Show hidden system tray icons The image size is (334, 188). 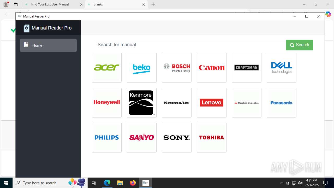[281, 183]
